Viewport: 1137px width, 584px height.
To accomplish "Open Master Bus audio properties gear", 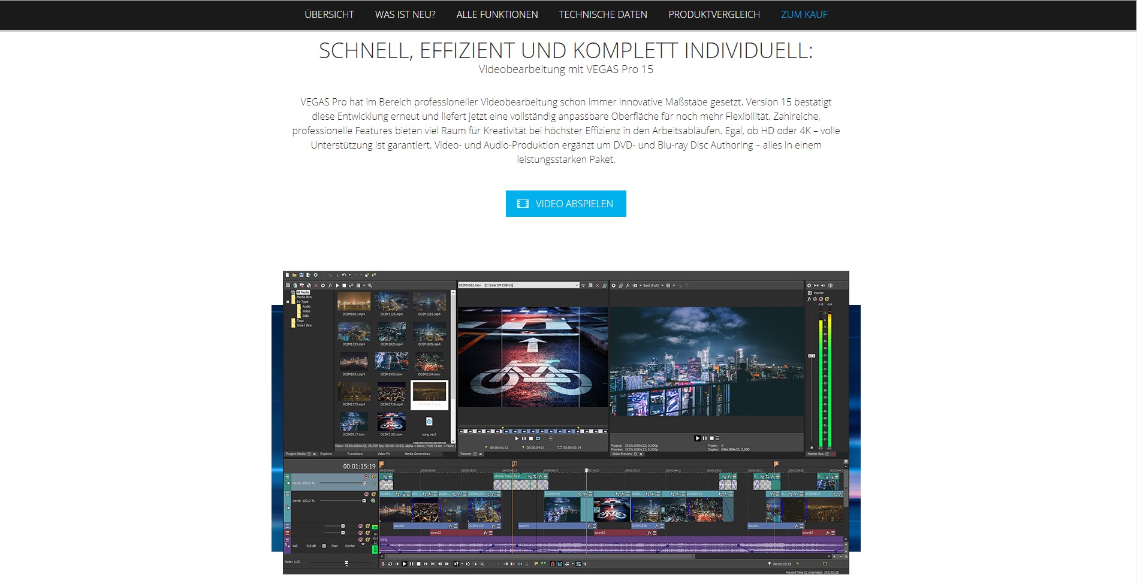I will (809, 286).
